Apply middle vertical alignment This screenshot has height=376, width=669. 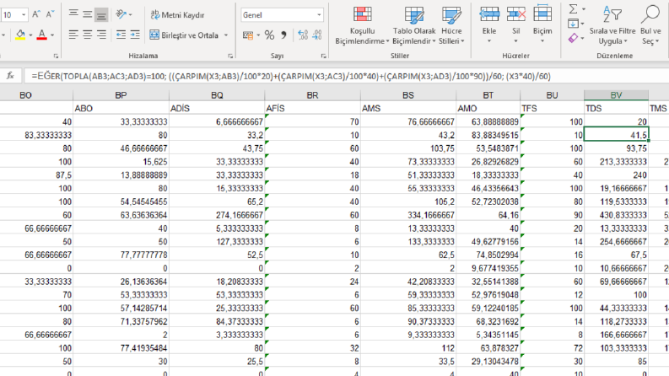[87, 14]
